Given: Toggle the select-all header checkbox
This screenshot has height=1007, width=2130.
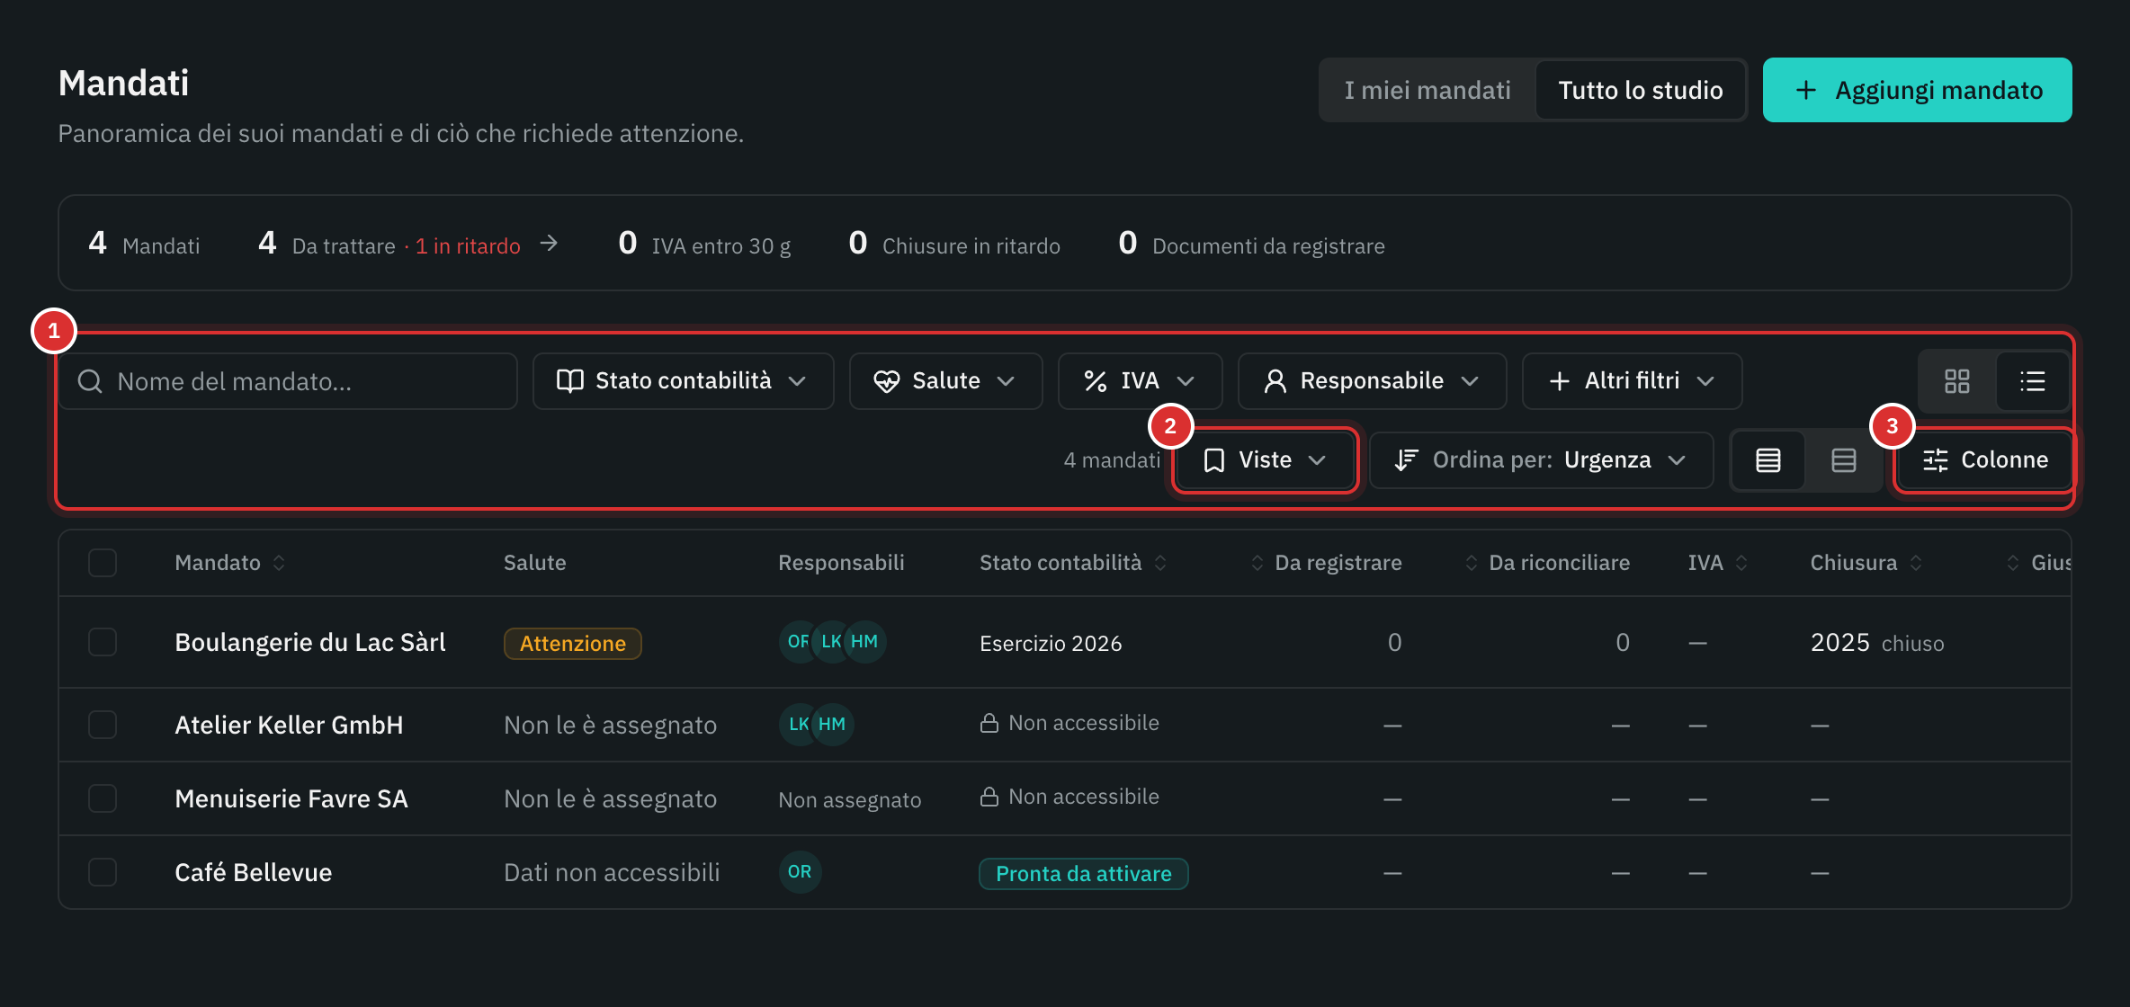Looking at the screenshot, I should [103, 563].
